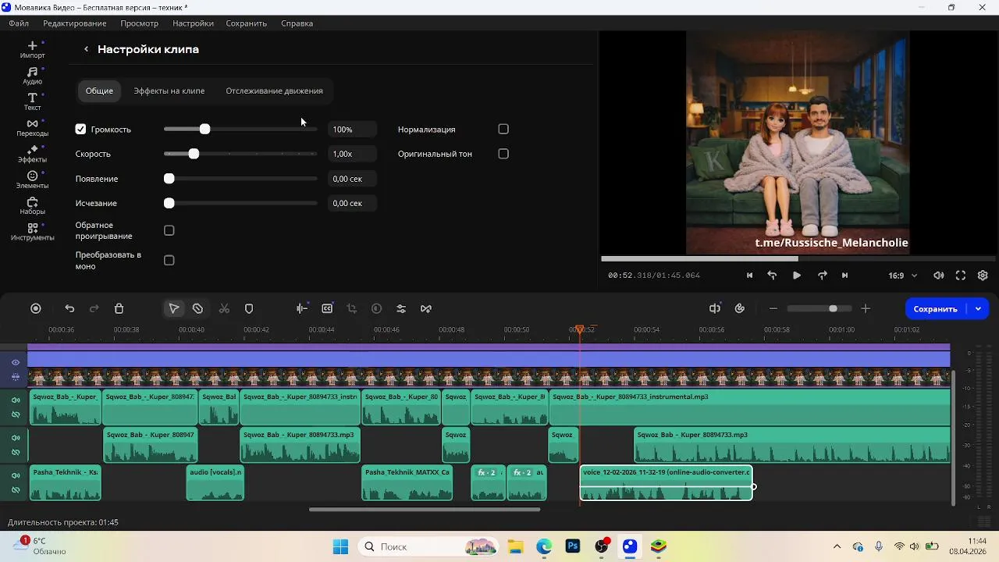Open the audio waveform tool icon
The image size is (999, 562).
point(302,309)
